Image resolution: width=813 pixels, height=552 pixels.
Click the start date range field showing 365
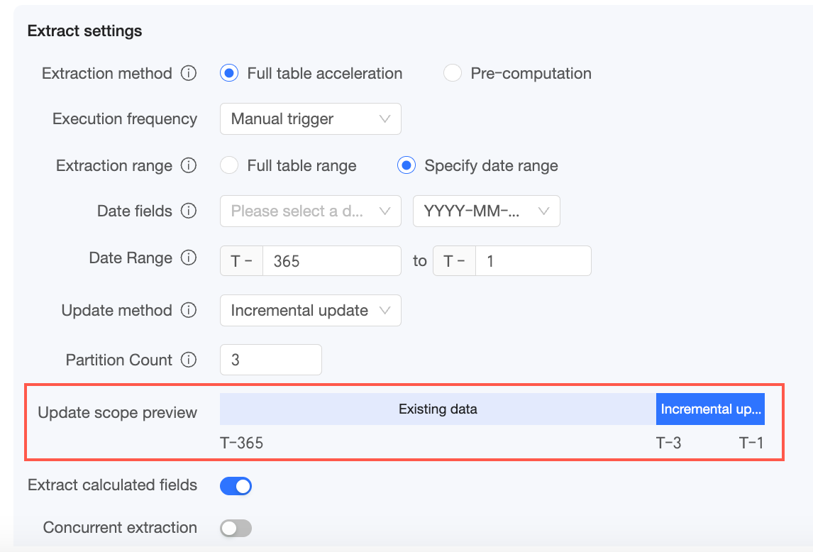331,261
